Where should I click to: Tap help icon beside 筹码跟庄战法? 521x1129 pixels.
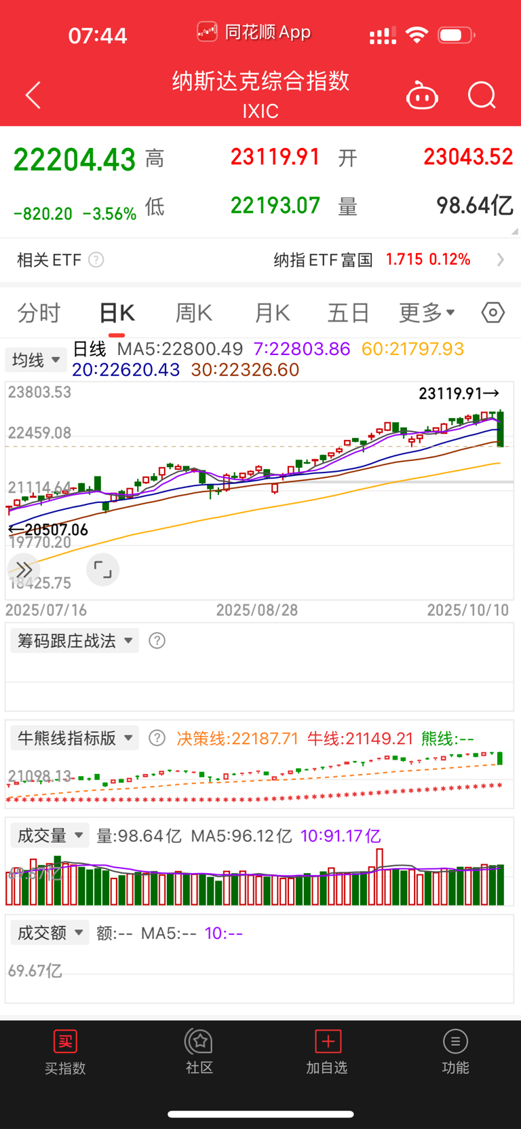157,641
